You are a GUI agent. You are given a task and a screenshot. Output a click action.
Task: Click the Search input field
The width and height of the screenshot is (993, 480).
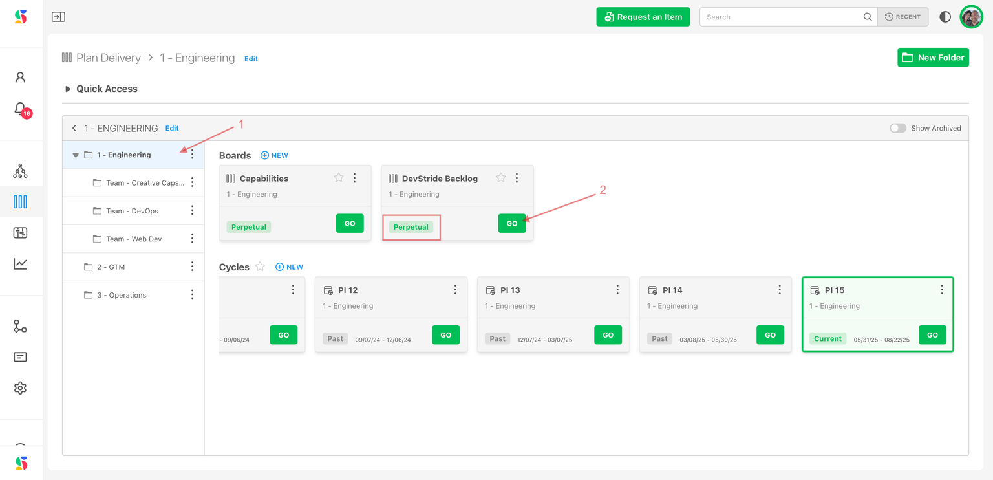[x=782, y=17]
